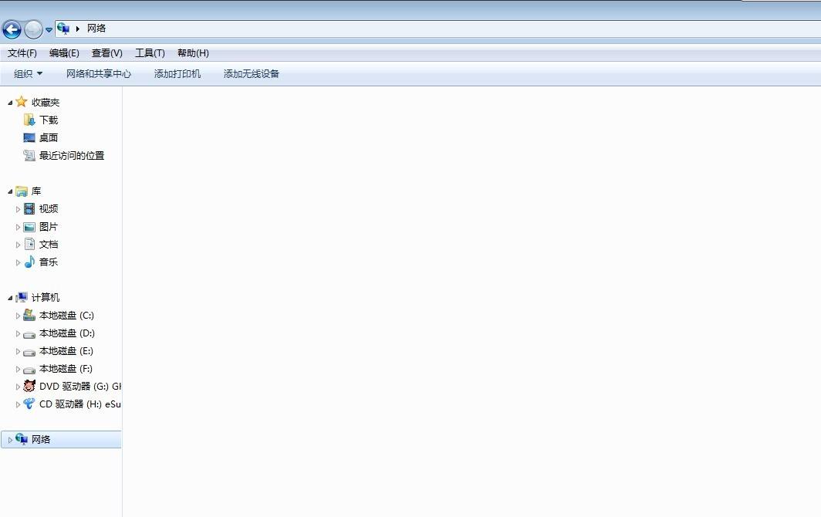Click the 下载 folder icon

click(x=29, y=120)
